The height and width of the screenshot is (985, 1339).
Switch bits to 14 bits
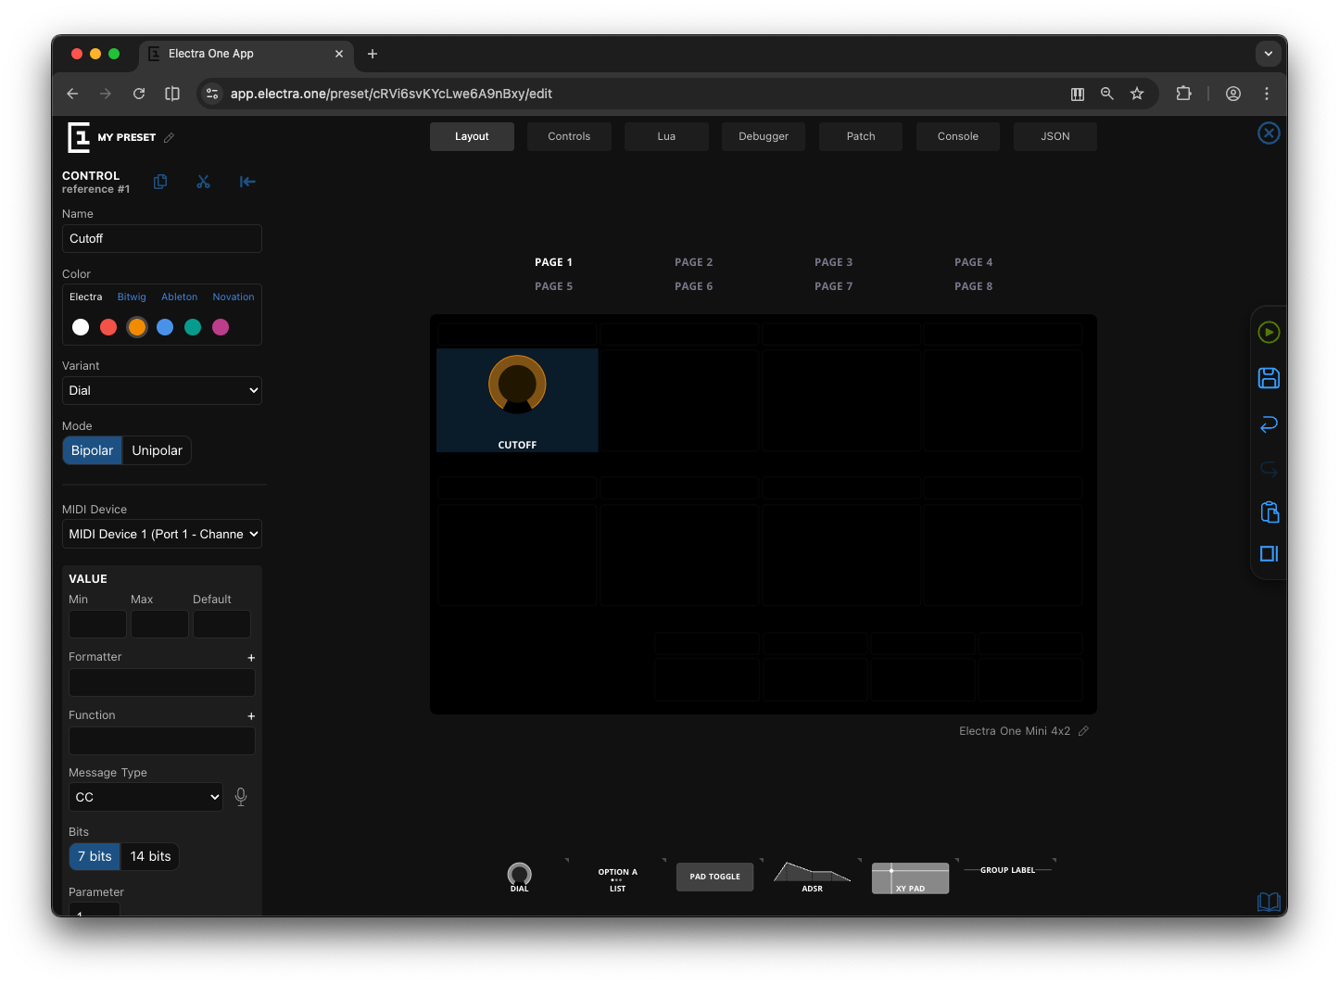[x=150, y=856]
